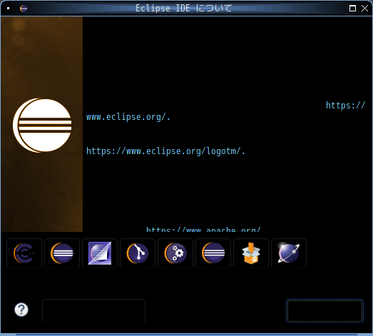Maximize the Eclipse IDE about dialog
373x336 pixels.
(x=352, y=9)
